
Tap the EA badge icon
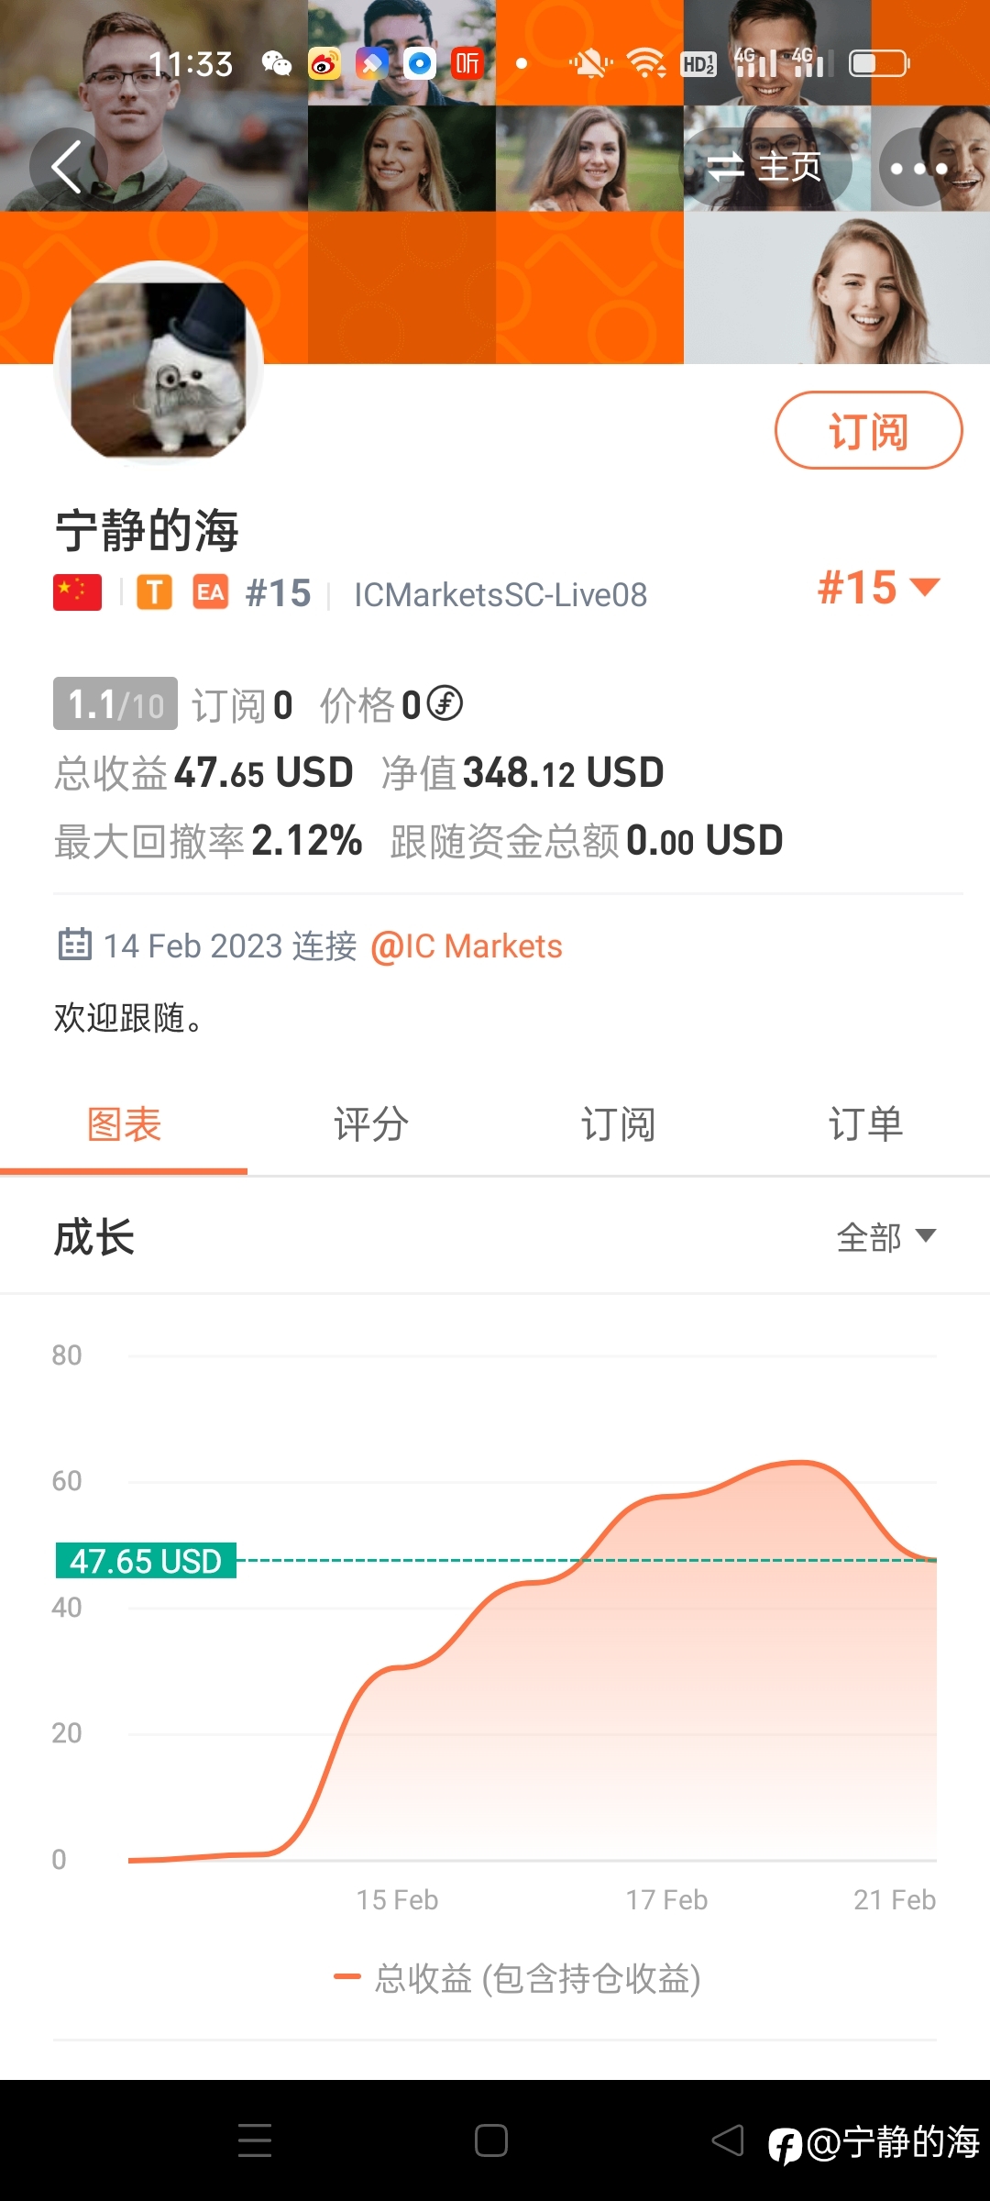click(x=211, y=592)
